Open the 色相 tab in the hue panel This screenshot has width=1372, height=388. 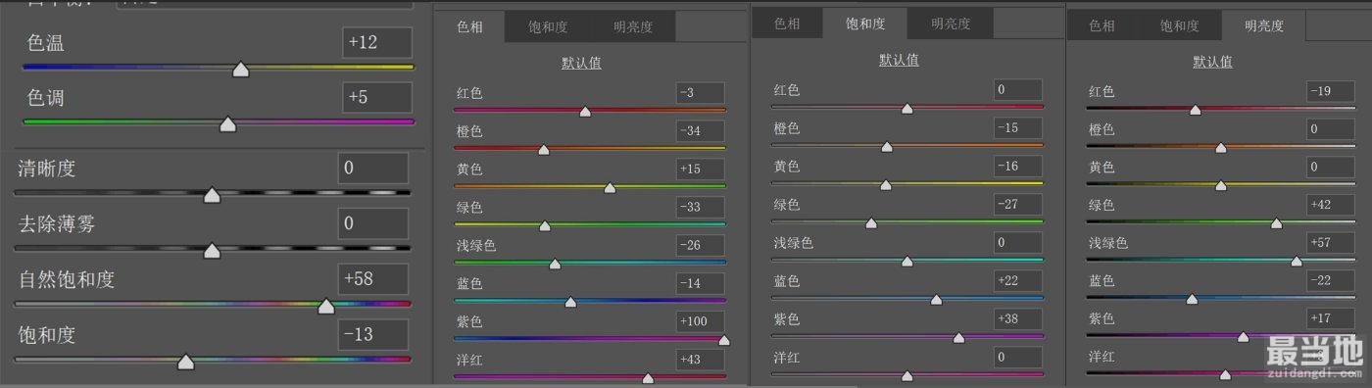click(x=470, y=27)
